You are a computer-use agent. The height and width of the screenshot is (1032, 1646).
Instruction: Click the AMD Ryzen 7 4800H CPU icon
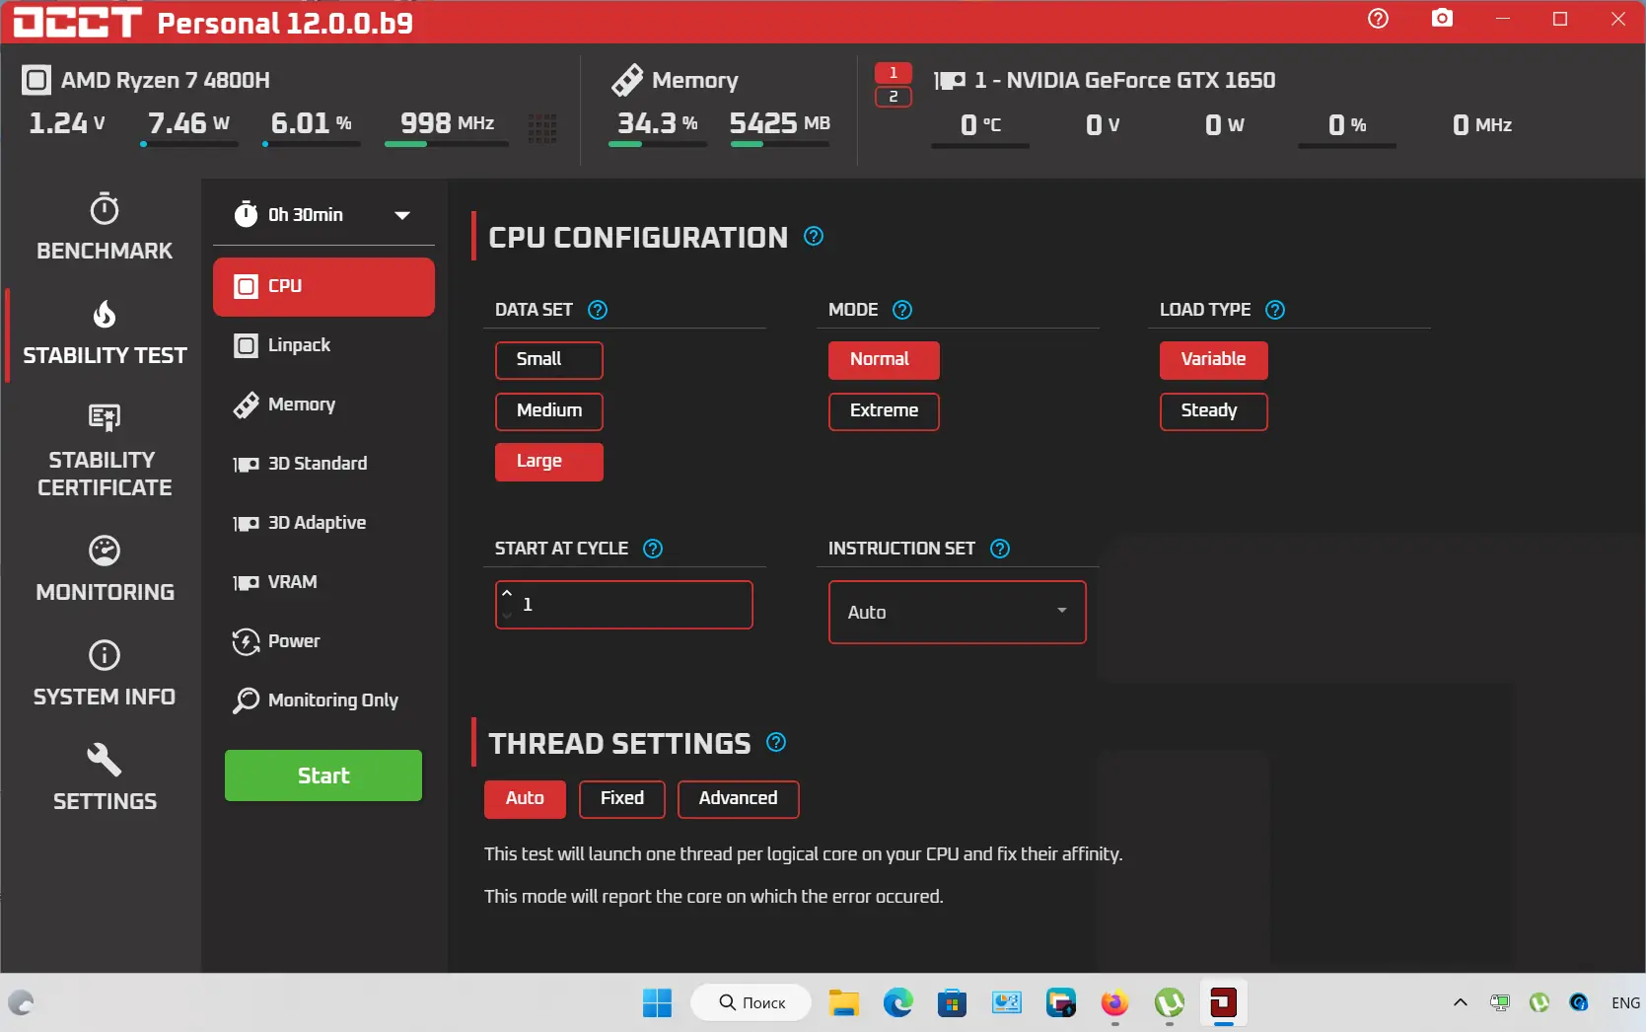coord(36,80)
